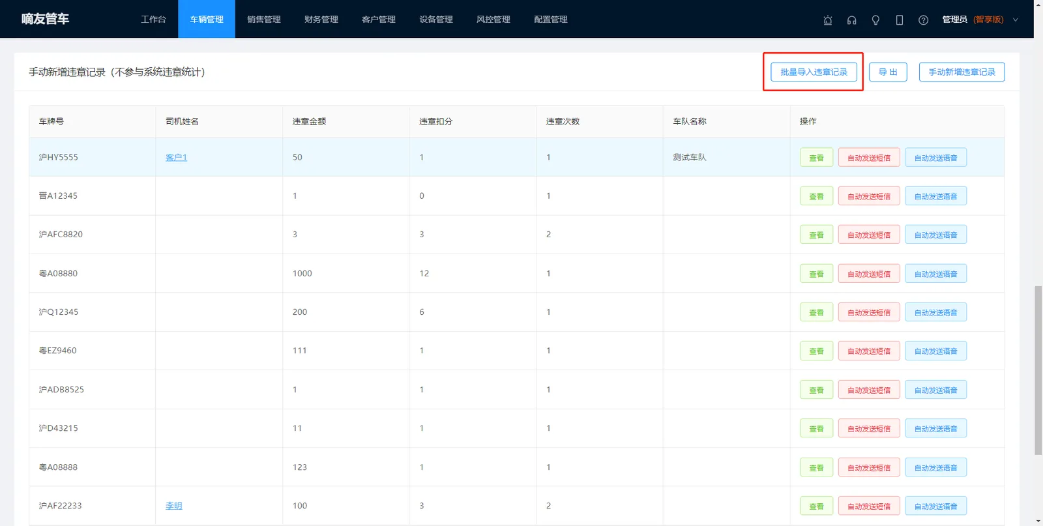
Task: Send voice message for 沪AF22233
Action: coord(935,506)
